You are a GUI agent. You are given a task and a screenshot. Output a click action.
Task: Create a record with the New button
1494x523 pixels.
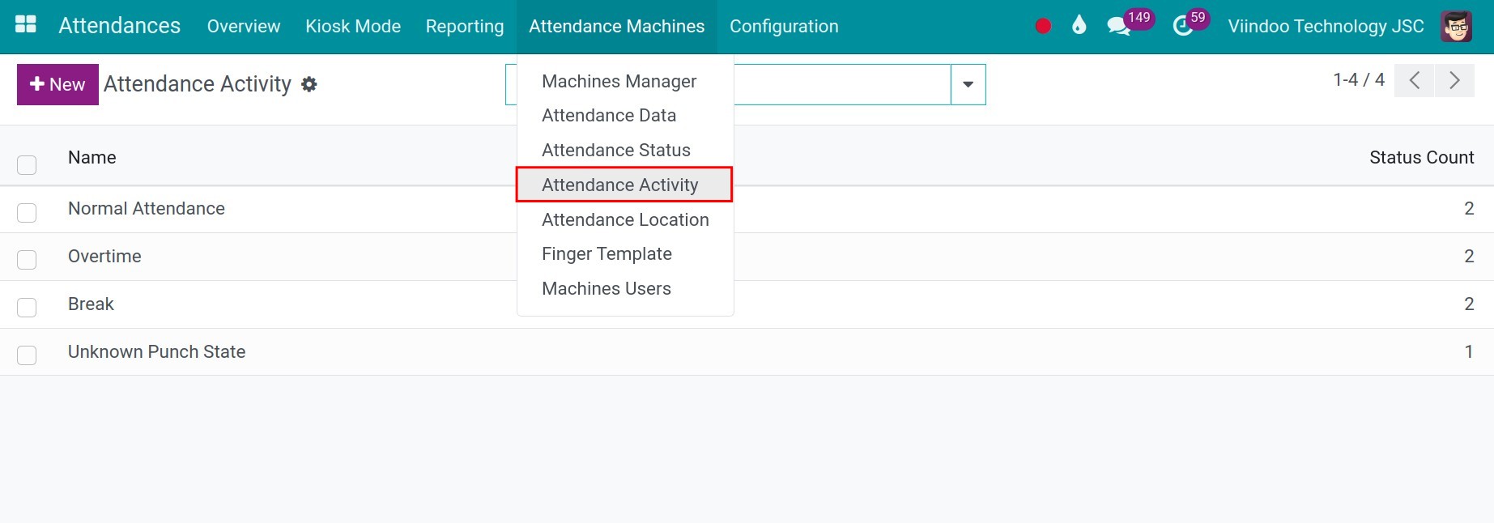57,83
